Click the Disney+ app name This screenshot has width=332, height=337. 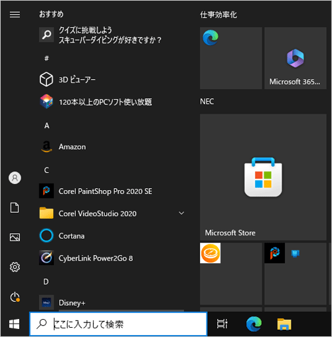pos(72,303)
